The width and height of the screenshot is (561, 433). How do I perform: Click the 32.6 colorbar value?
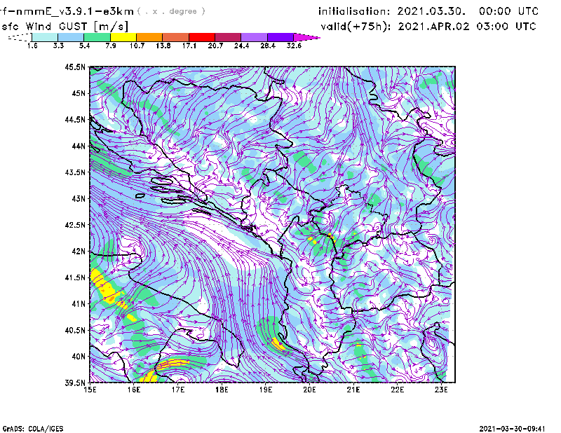point(294,46)
